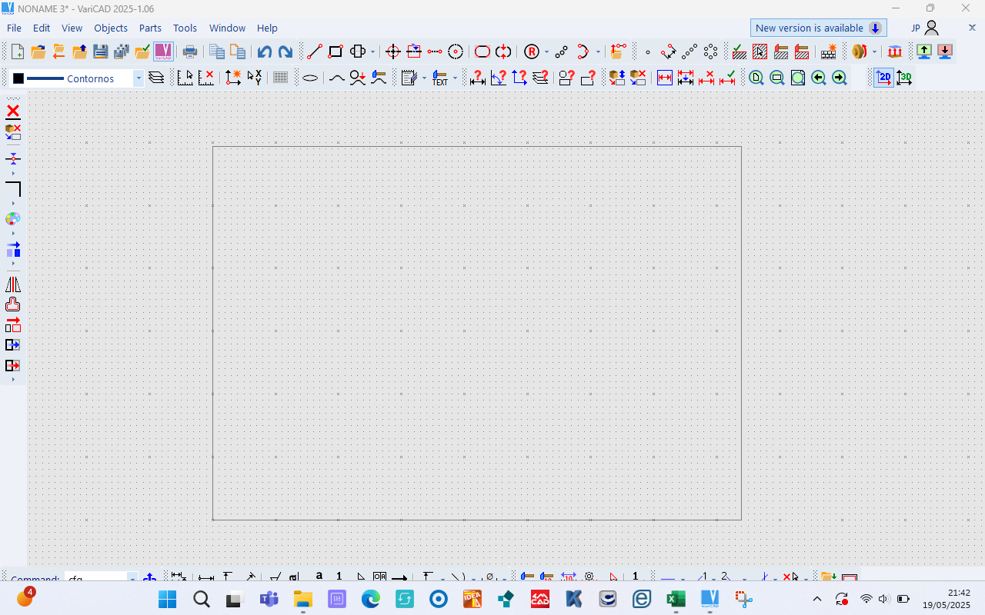985x615 pixels.
Task: Click the JP user account button
Action: [925, 28]
